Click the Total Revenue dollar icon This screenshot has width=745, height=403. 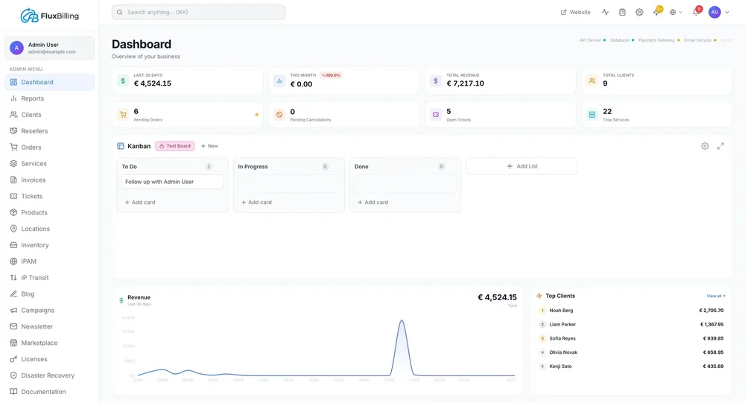pyautogui.click(x=436, y=80)
